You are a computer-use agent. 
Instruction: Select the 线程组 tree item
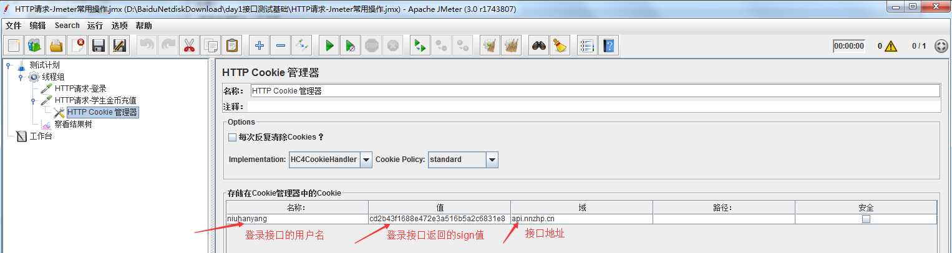pos(53,77)
